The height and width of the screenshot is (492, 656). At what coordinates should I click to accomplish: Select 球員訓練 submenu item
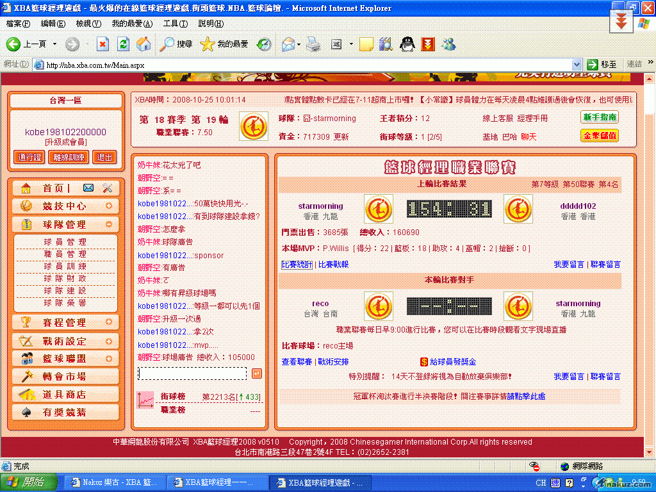tap(65, 266)
